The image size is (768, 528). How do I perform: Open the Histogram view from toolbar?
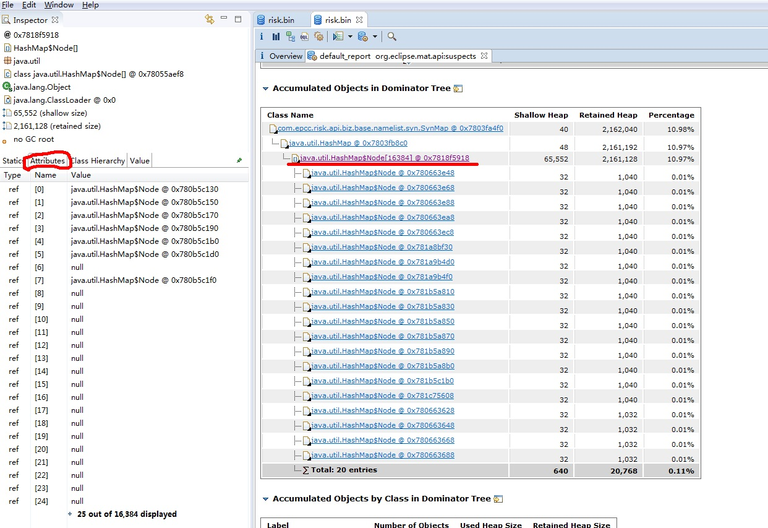(x=276, y=37)
